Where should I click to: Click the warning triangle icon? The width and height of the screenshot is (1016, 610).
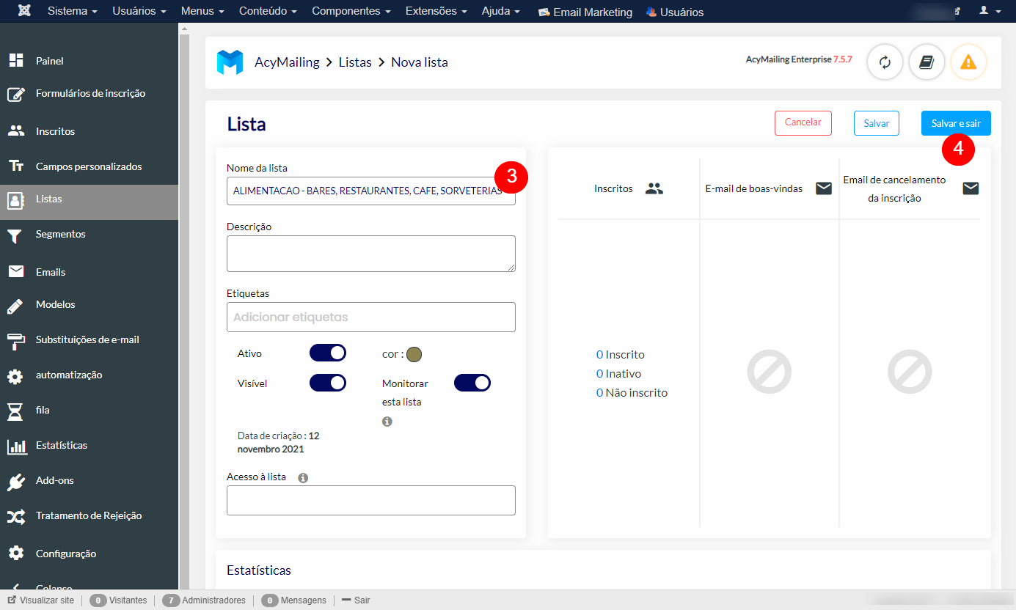[968, 62]
